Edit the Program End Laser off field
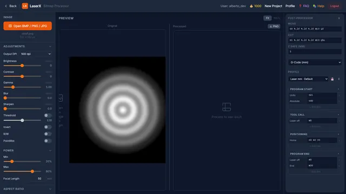 322,160
